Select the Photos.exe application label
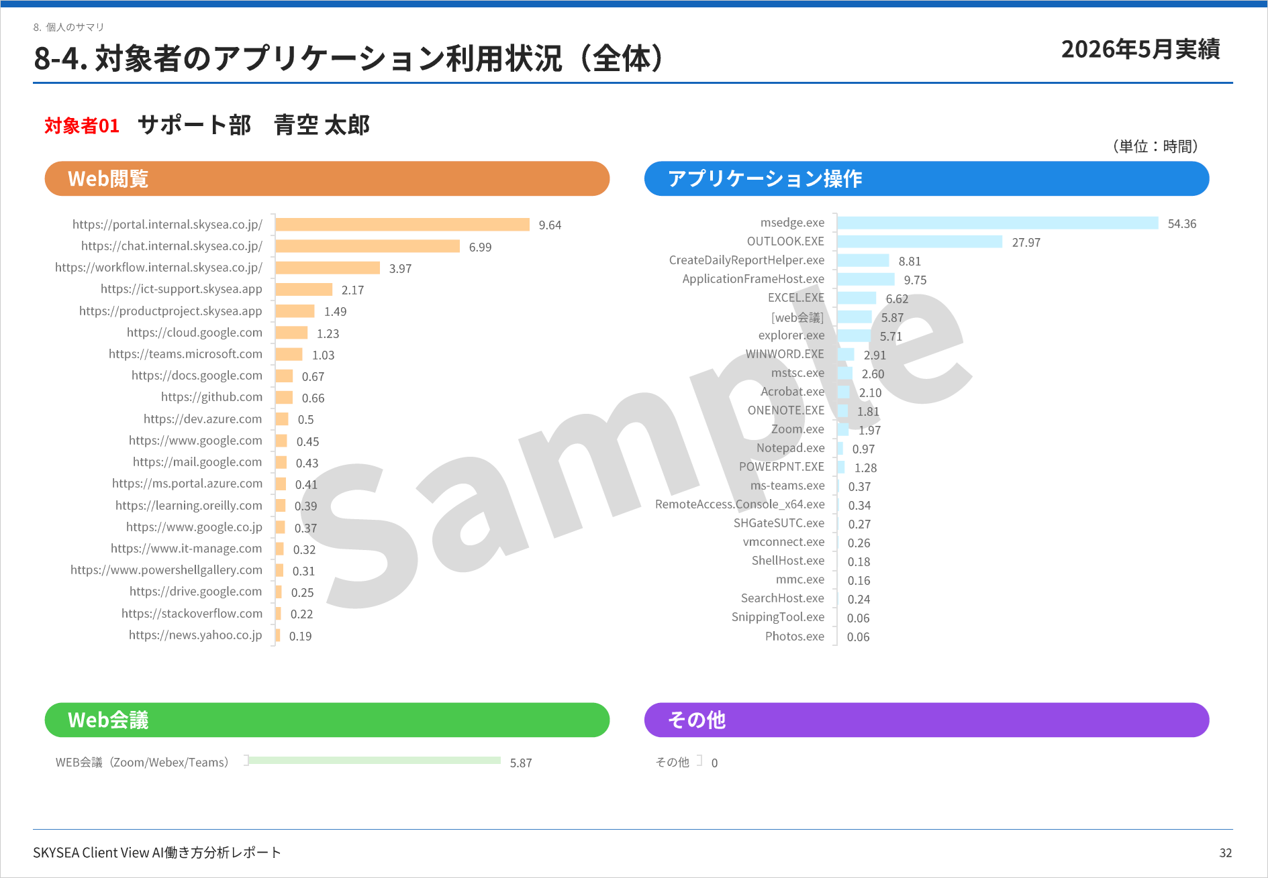Viewport: 1268px width, 878px height. tap(795, 637)
